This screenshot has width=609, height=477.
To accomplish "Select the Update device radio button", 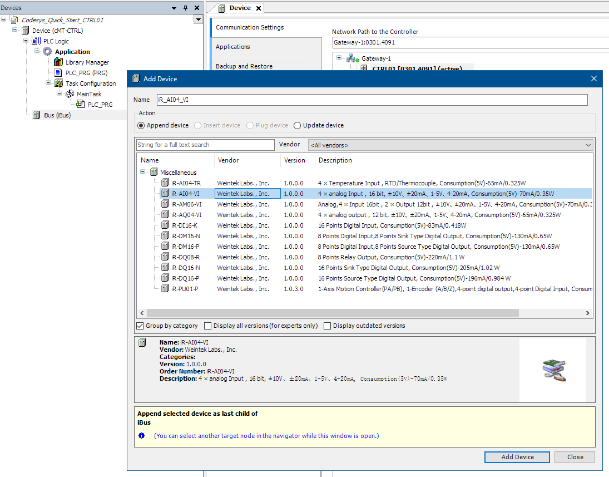I will [x=298, y=125].
